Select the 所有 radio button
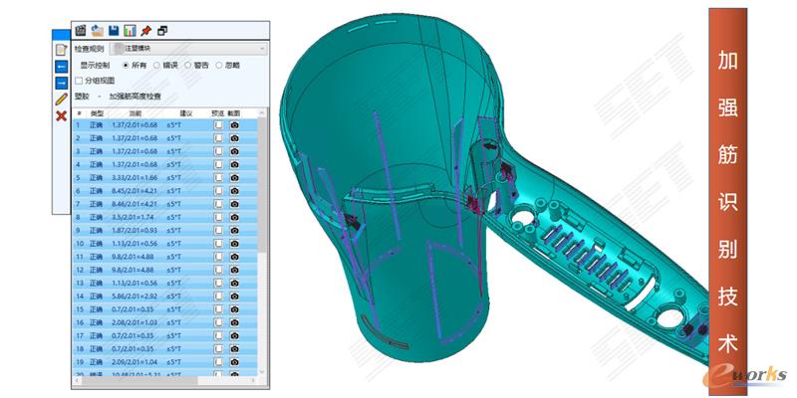797x398 pixels. [x=125, y=65]
